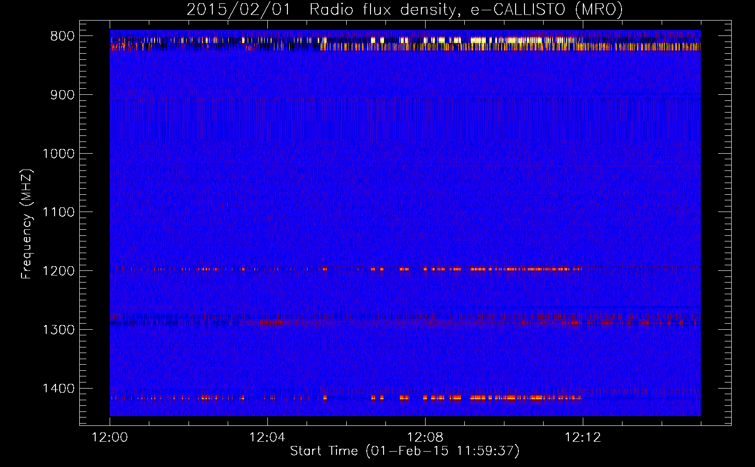The height and width of the screenshot is (467, 755).
Task: Click the bright yellow-white emission band at 800 MHz
Action: [x=405, y=41]
